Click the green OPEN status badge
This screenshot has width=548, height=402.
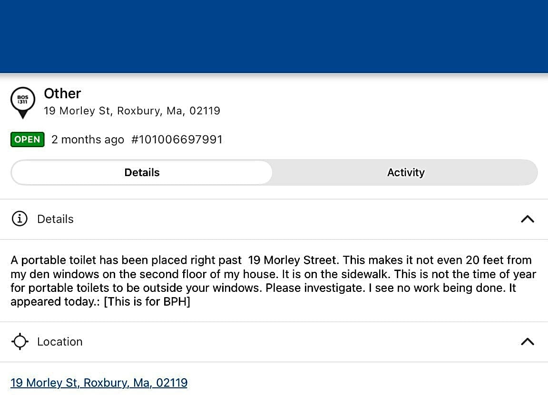pyautogui.click(x=27, y=140)
